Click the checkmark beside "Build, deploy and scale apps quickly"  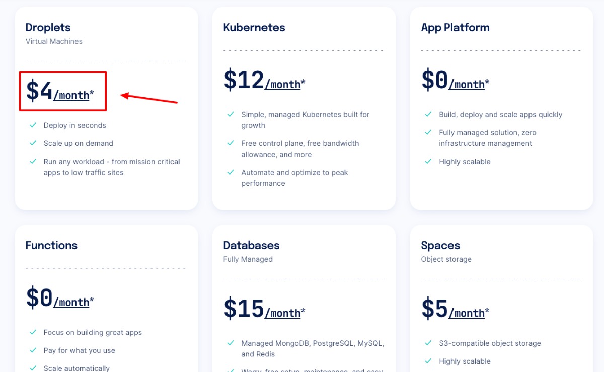pyautogui.click(x=427, y=114)
